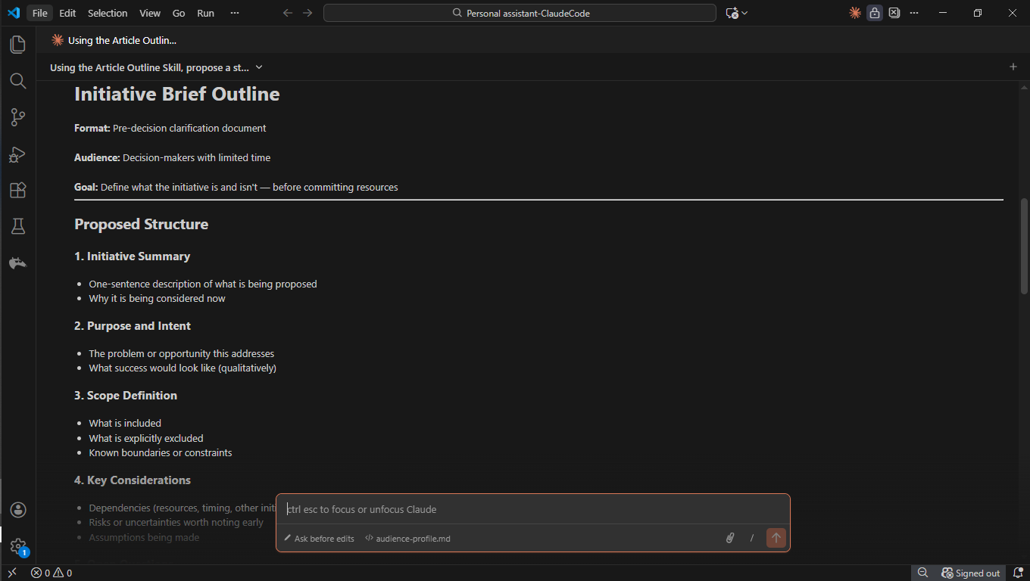The width and height of the screenshot is (1030, 581).
Task: Click the Initiative Brief Outline heading
Action: 177,94
